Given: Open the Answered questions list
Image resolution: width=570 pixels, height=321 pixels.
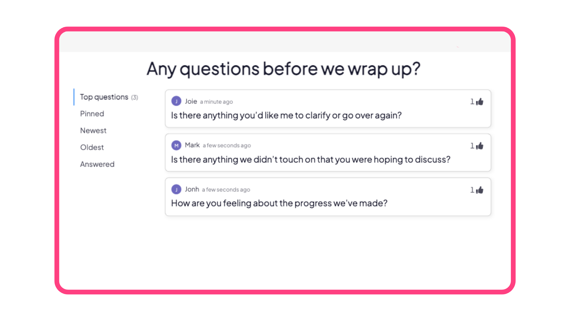Looking at the screenshot, I should point(97,164).
